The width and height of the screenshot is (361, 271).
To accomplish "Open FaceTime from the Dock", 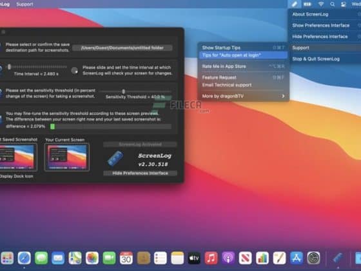I will [x=109, y=258].
